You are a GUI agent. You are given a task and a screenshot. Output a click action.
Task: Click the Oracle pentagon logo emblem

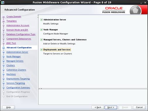(x=135, y=10)
